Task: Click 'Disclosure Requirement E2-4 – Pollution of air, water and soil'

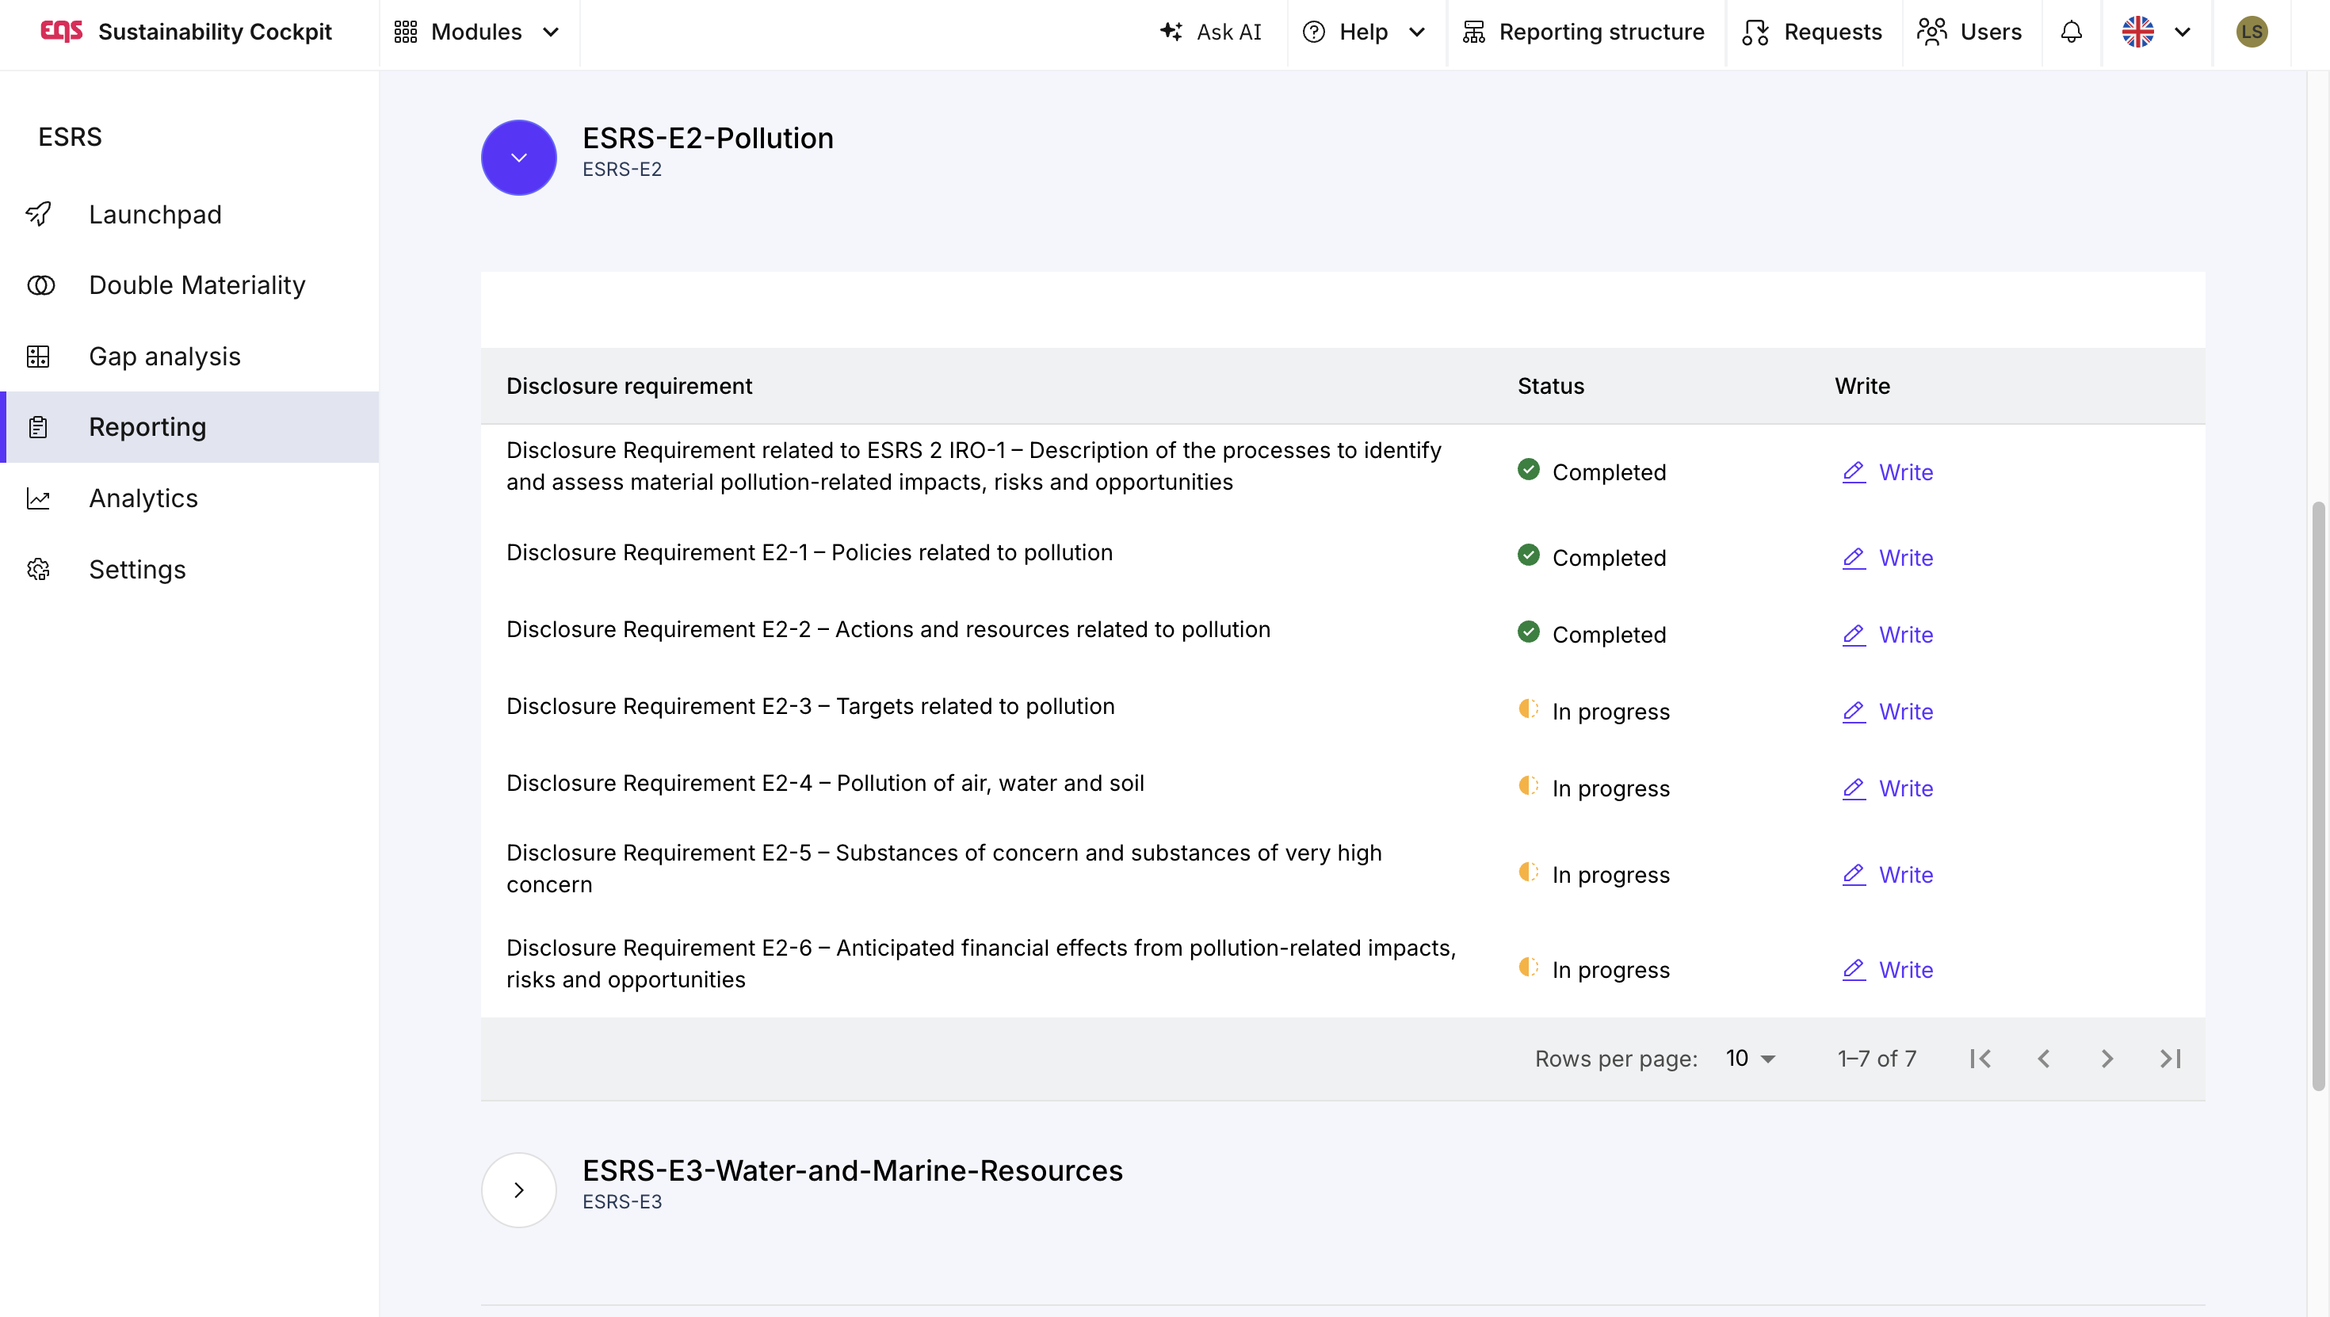Action: click(825, 784)
